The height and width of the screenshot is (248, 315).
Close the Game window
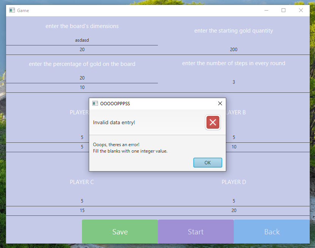click(x=301, y=10)
